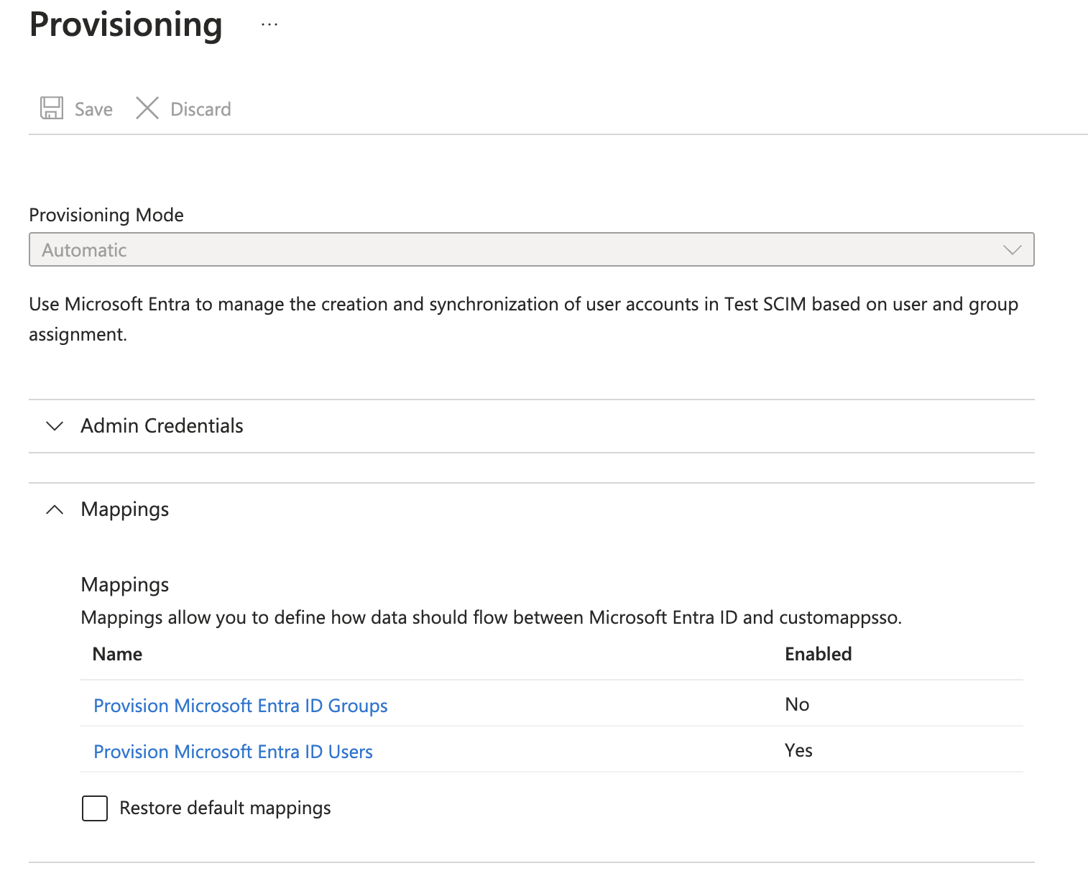The height and width of the screenshot is (881, 1088).
Task: Click the Mappings subheading above the description
Action: click(125, 584)
